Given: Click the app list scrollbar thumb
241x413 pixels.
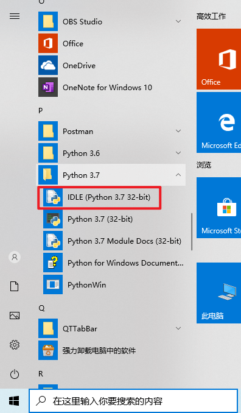Looking at the screenshot, I should 192,232.
